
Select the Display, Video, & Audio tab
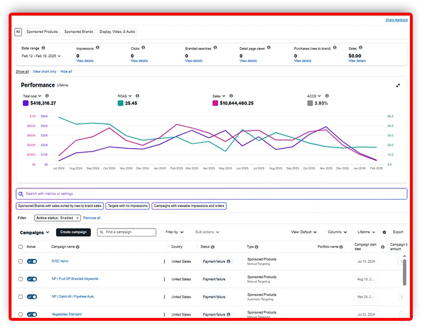[x=117, y=32]
